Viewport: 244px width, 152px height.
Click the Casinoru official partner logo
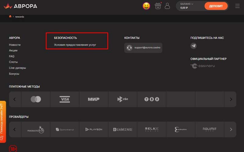coord(203,66)
